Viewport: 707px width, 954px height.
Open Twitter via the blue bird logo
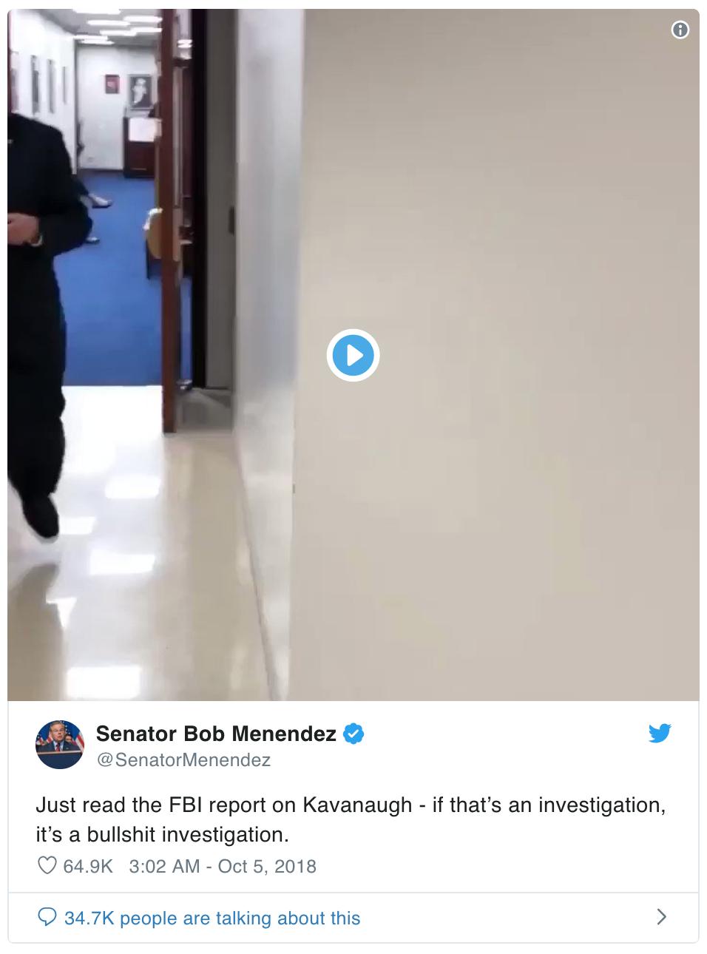(660, 734)
